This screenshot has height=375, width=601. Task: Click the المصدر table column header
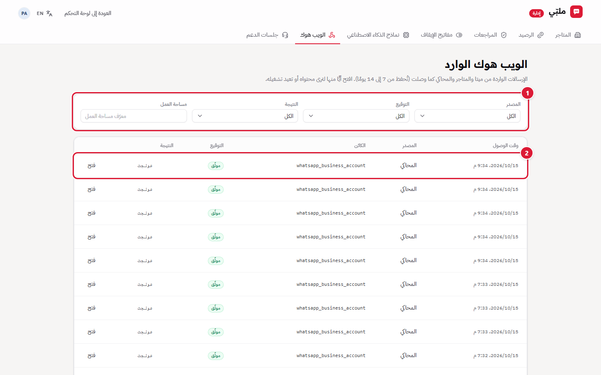pos(409,145)
